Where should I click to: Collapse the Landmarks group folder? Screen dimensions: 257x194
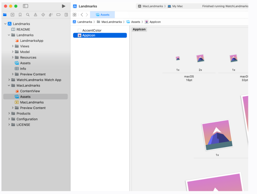9,35
